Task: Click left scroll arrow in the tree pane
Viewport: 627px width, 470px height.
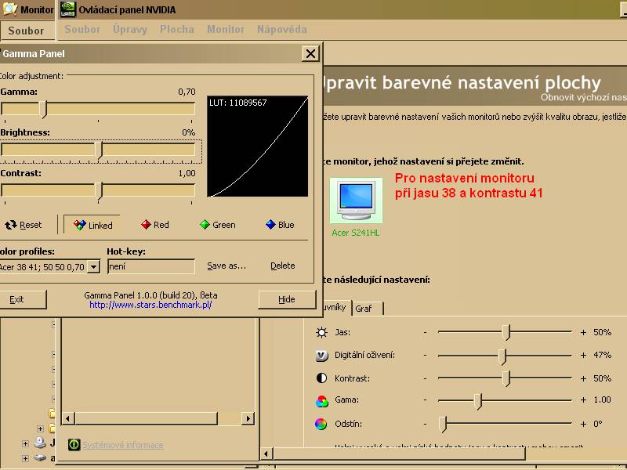Action: (67, 419)
